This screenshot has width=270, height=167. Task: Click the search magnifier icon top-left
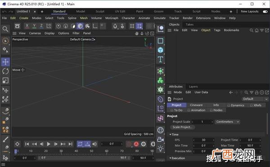pyautogui.click(x=5, y=29)
